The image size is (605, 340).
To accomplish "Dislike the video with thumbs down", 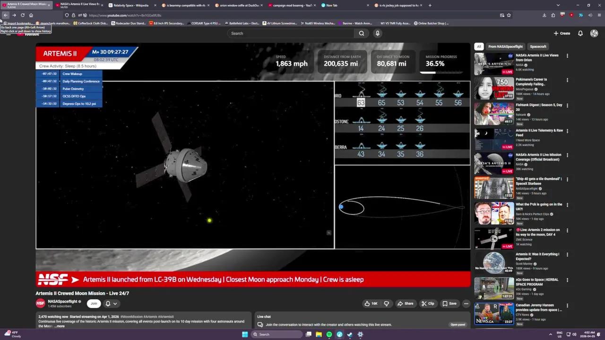I will (x=386, y=304).
